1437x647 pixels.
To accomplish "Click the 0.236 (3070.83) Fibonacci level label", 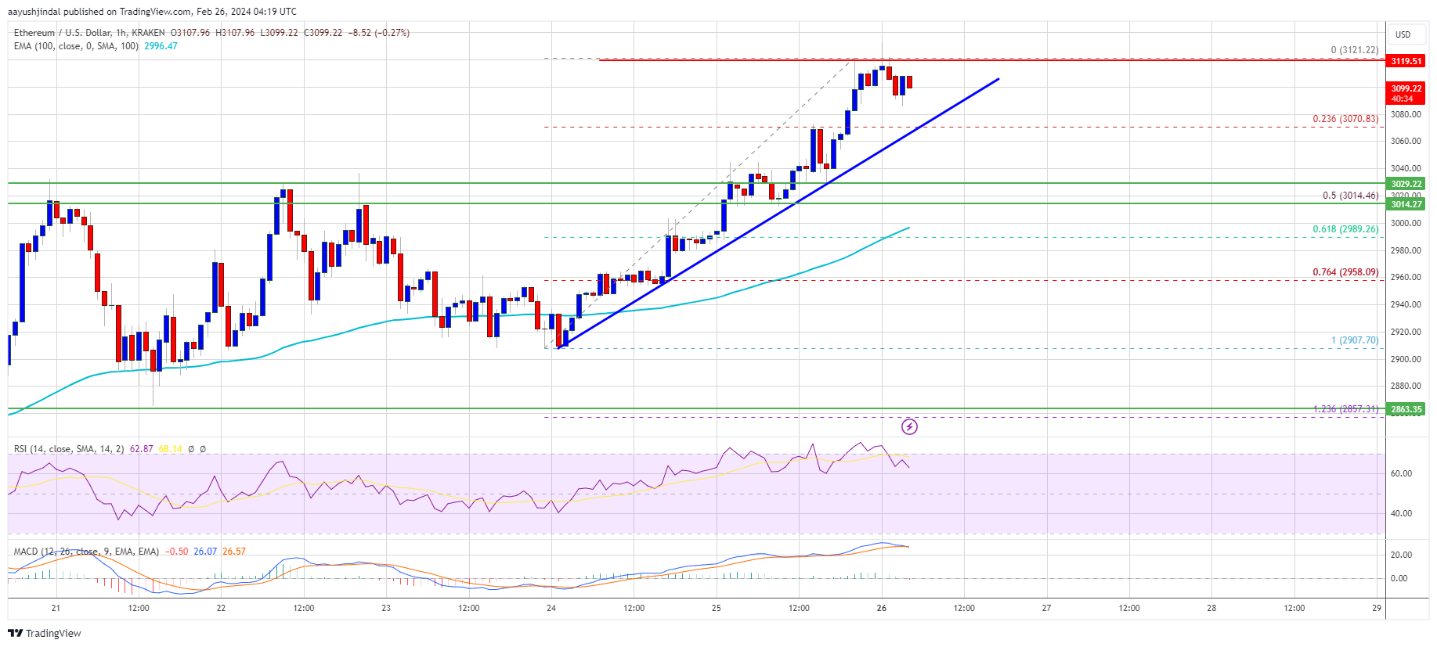I will tap(1345, 119).
